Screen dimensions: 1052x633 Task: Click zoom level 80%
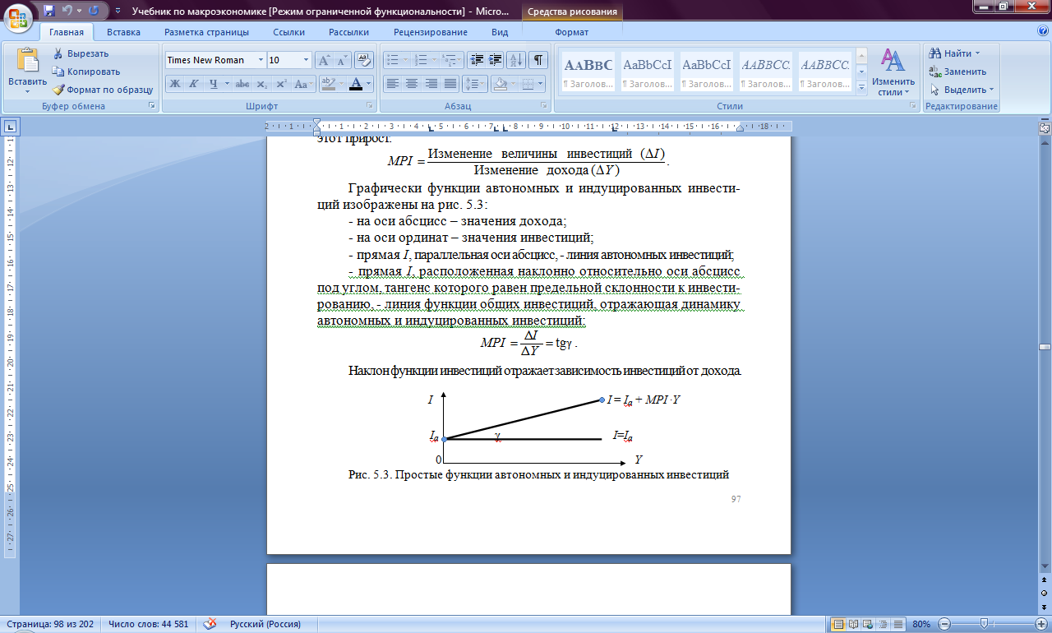(920, 624)
